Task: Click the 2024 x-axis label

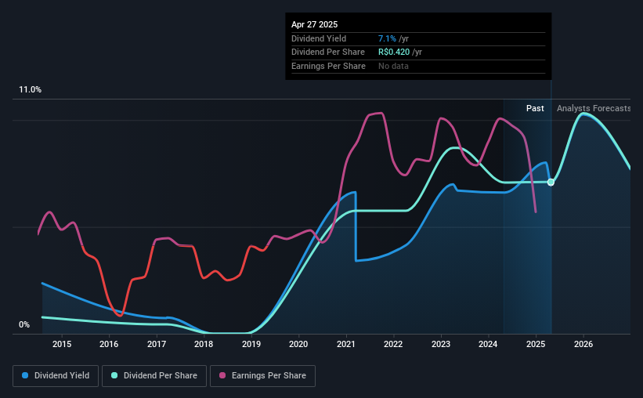Action: (488, 344)
